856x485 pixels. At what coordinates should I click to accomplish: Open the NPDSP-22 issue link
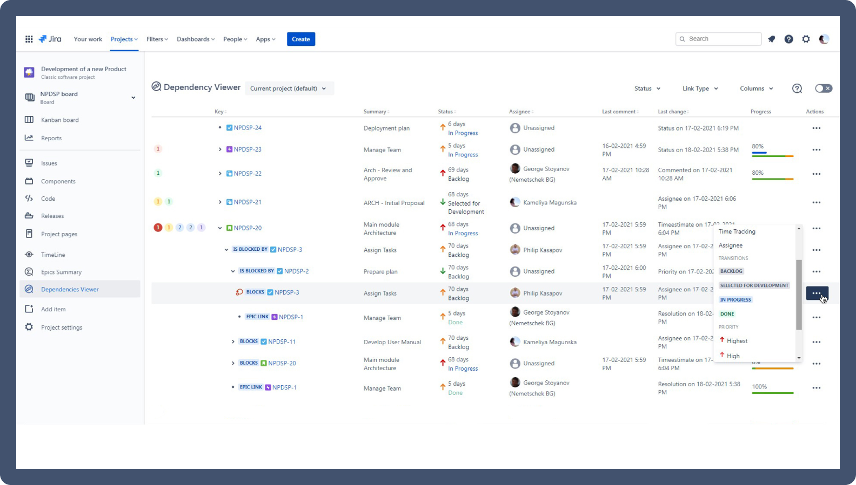(248, 174)
